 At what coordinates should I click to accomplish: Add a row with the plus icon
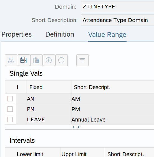49,60
